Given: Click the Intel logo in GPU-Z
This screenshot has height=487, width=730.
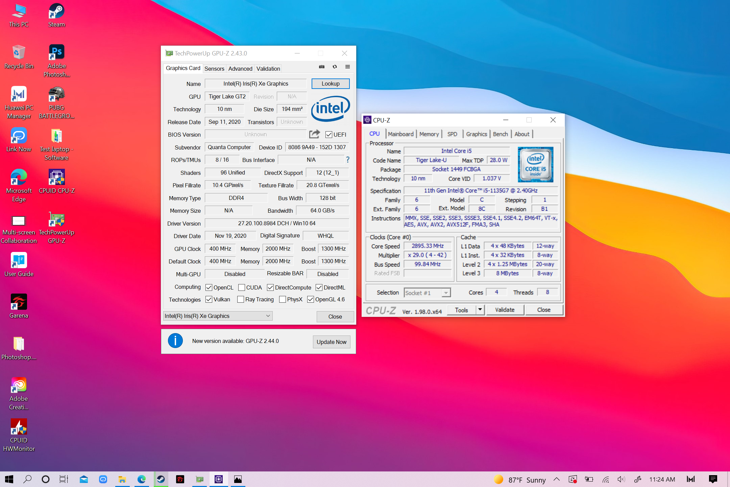Looking at the screenshot, I should pyautogui.click(x=331, y=109).
